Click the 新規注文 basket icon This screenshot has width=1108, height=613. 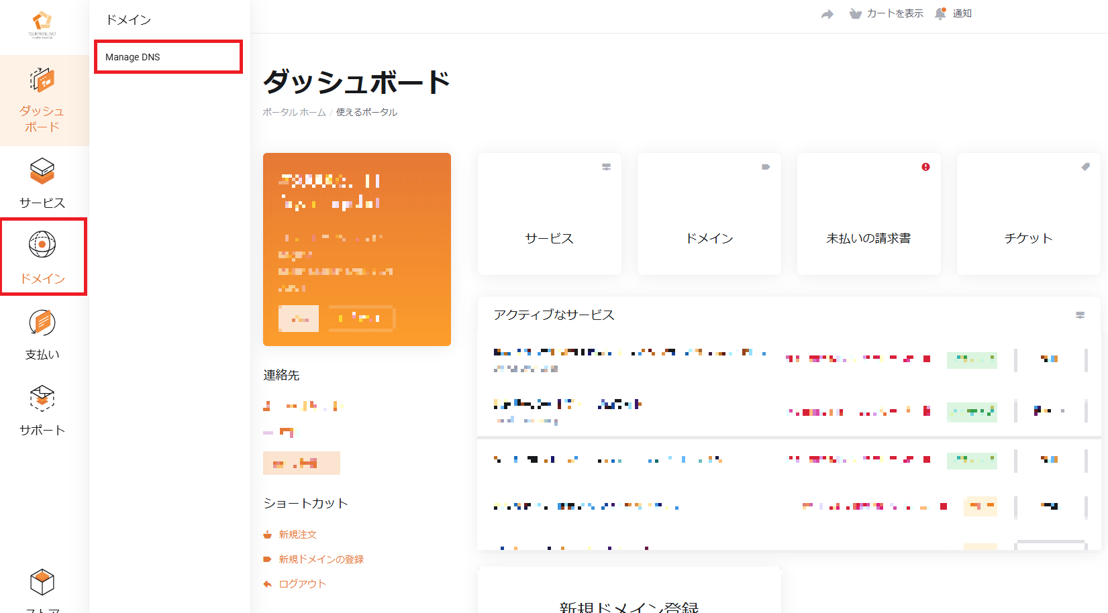[267, 535]
